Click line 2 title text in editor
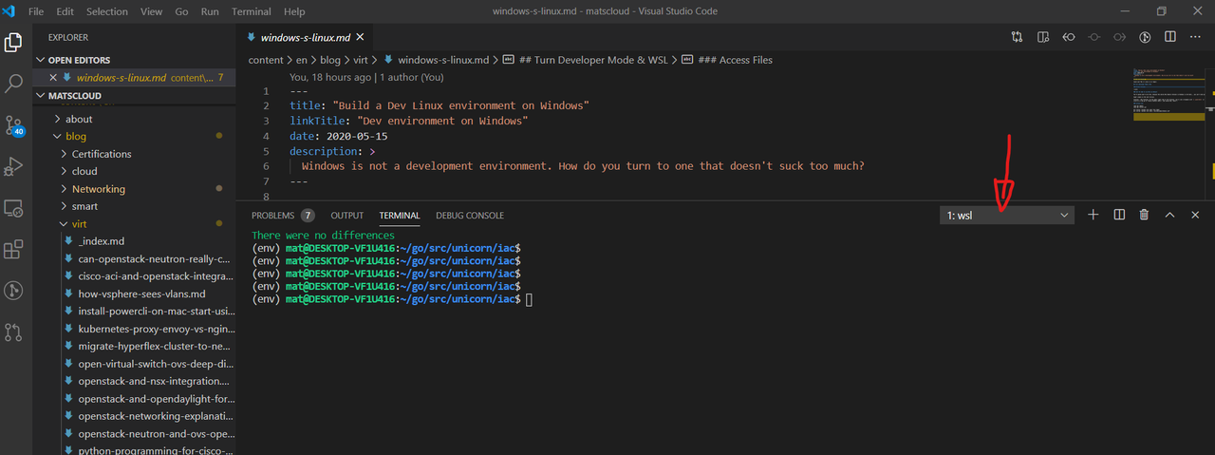Screen dimensions: 1215x455 [439, 105]
